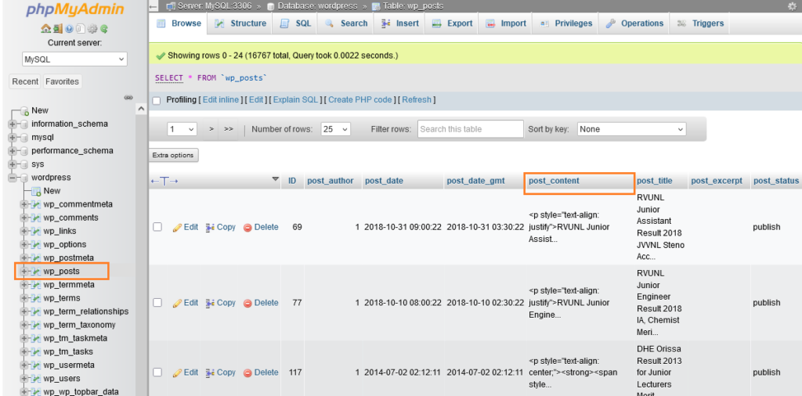Select the checkbox for row ID 117

157,373
